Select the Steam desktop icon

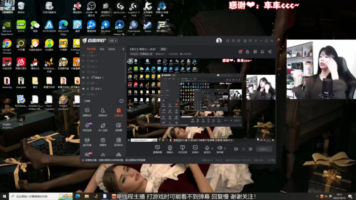coord(148,27)
